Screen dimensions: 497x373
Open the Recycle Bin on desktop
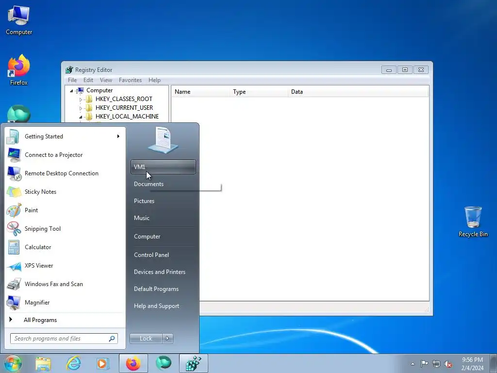pos(473,221)
